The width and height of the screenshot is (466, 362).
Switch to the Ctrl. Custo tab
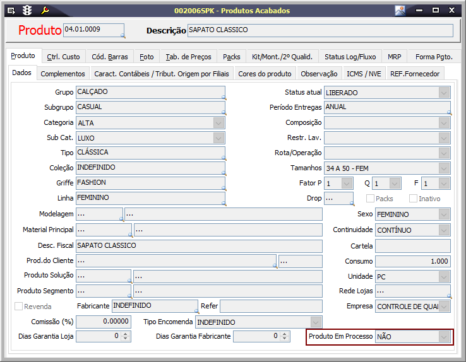[x=63, y=57]
